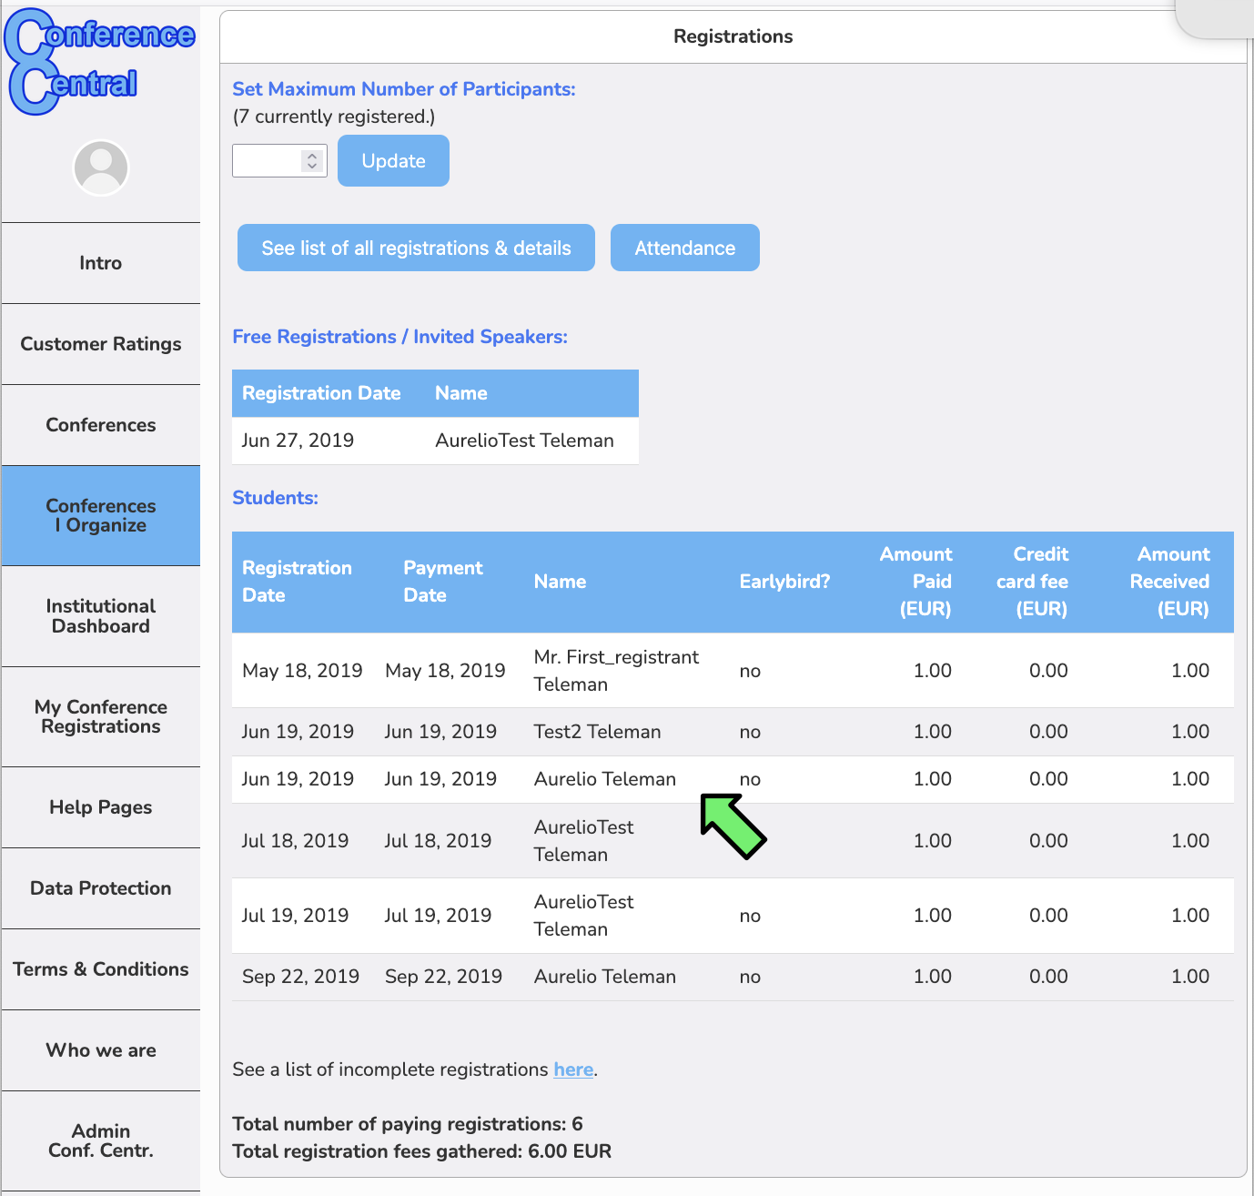
Task: Open the incomplete registrations 'here' link
Action: (x=573, y=1069)
